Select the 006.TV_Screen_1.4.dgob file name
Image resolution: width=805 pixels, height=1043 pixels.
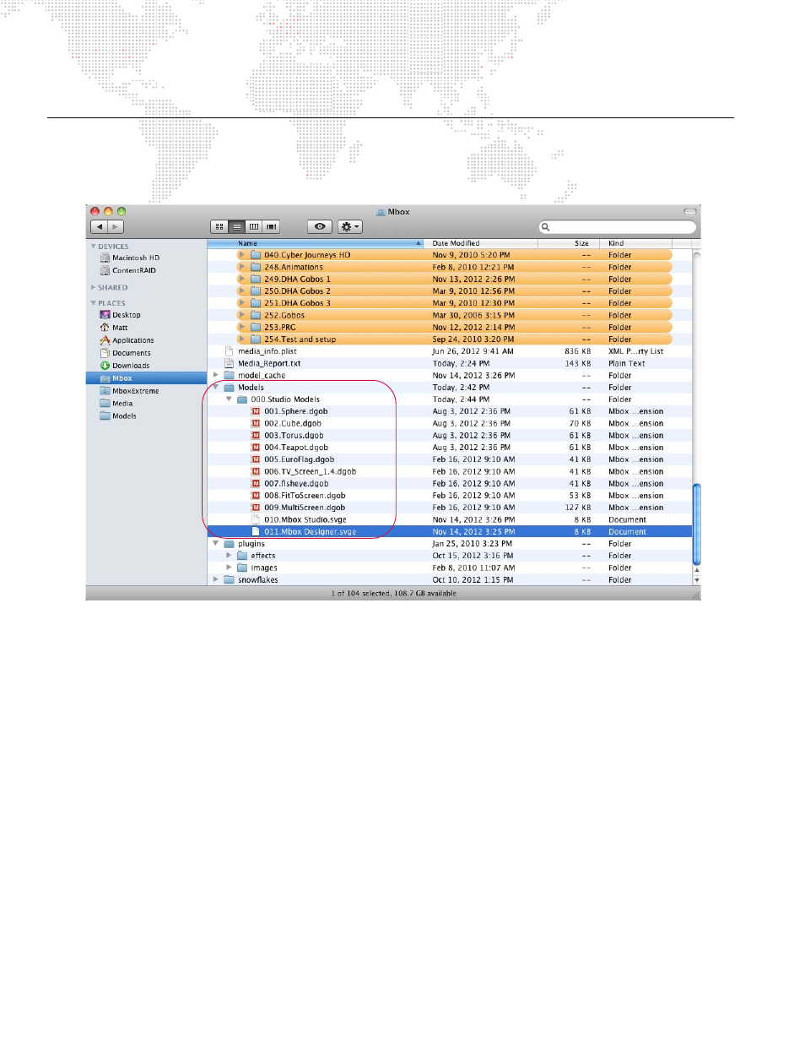(310, 472)
